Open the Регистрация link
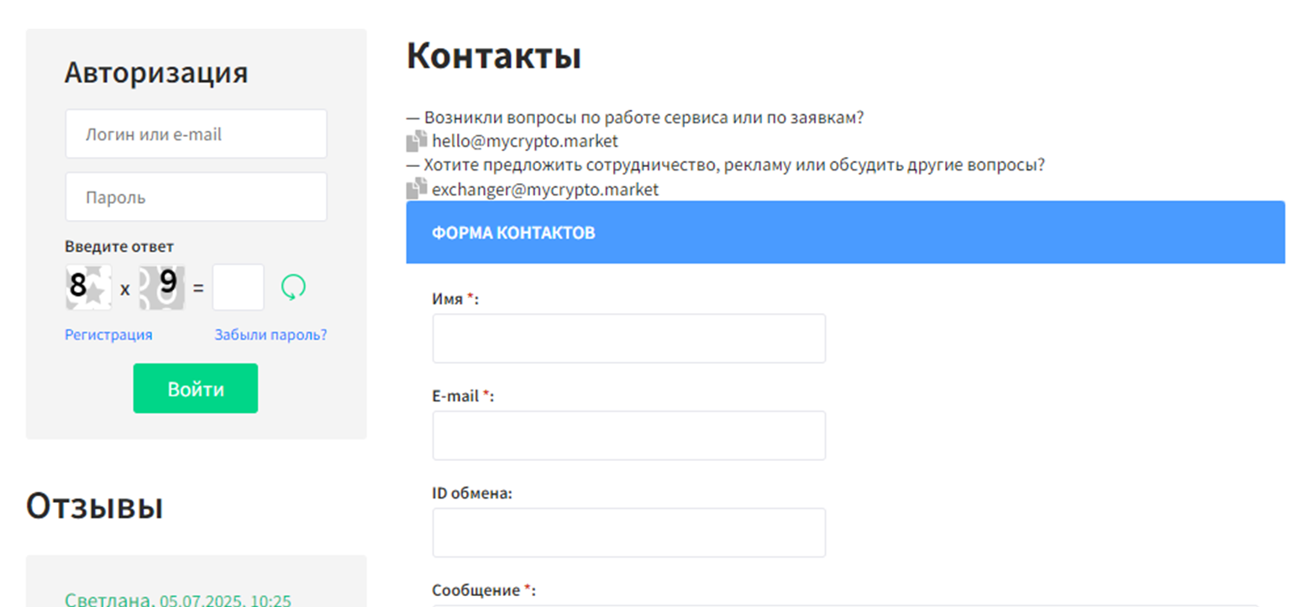This screenshot has height=607, width=1292. pos(108,335)
